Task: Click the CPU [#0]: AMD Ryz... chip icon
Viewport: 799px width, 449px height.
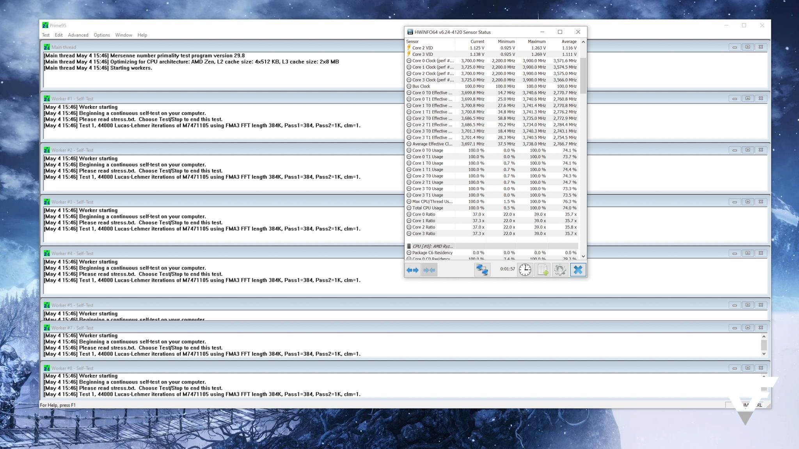Action: (409, 246)
